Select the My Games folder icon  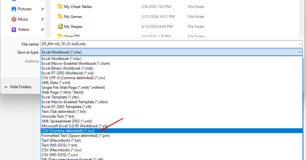coord(60,16)
